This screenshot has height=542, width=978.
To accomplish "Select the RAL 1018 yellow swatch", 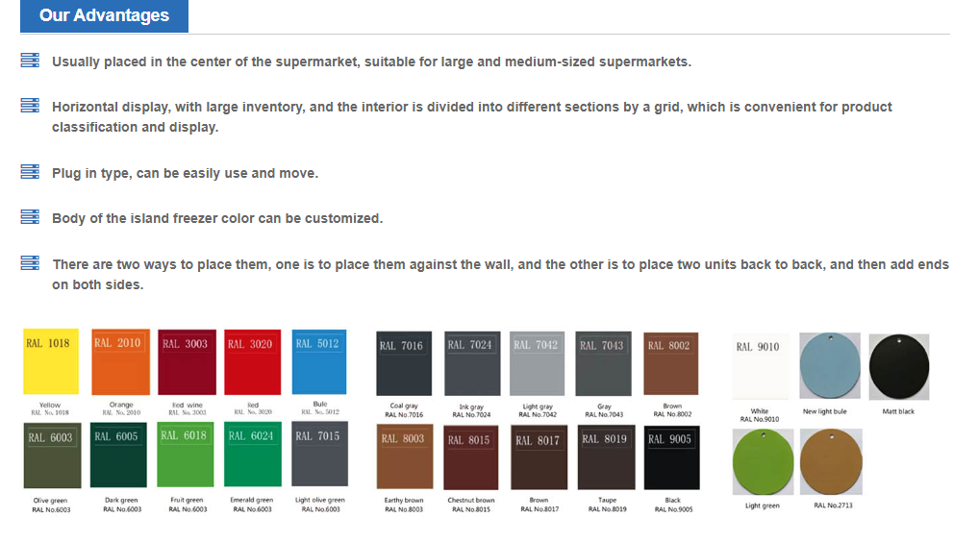I will click(x=50, y=361).
